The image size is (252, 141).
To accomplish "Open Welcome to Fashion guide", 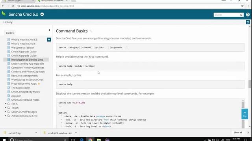I will click(23, 48).
